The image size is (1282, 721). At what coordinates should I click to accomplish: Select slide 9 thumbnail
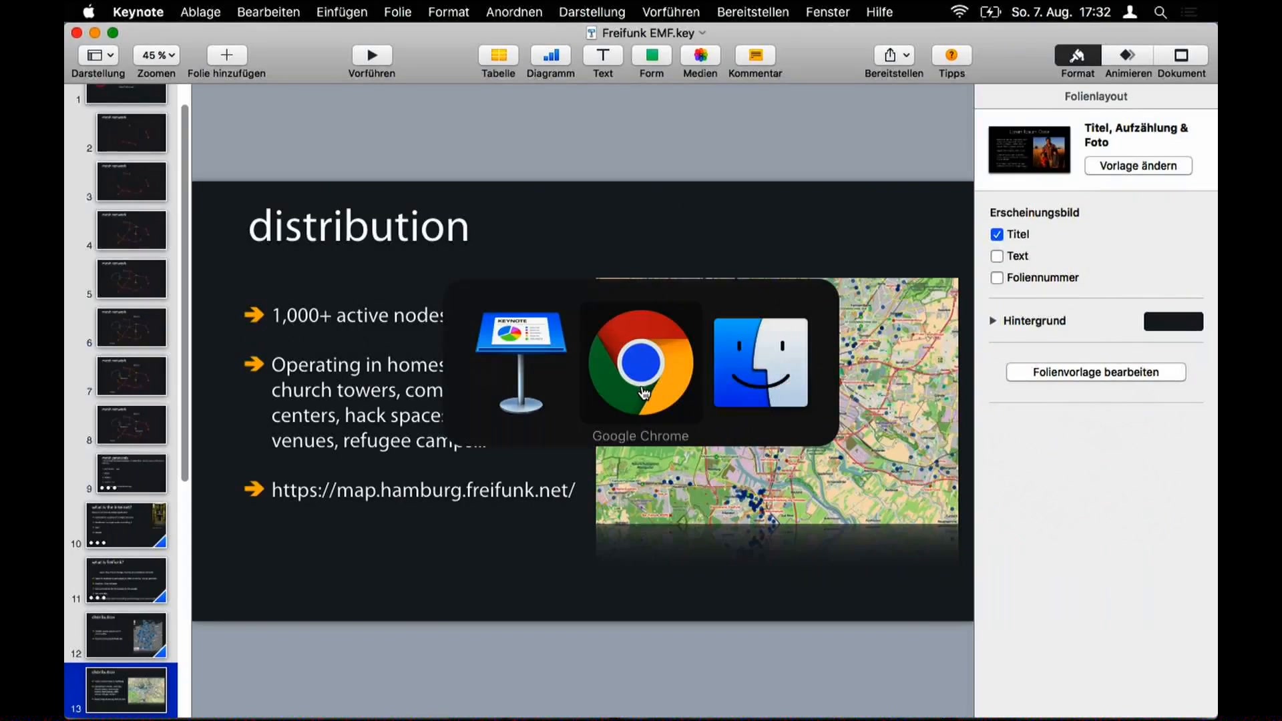(132, 473)
